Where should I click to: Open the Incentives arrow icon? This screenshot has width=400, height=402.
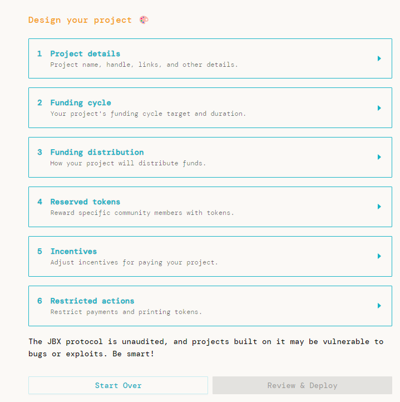(x=379, y=256)
